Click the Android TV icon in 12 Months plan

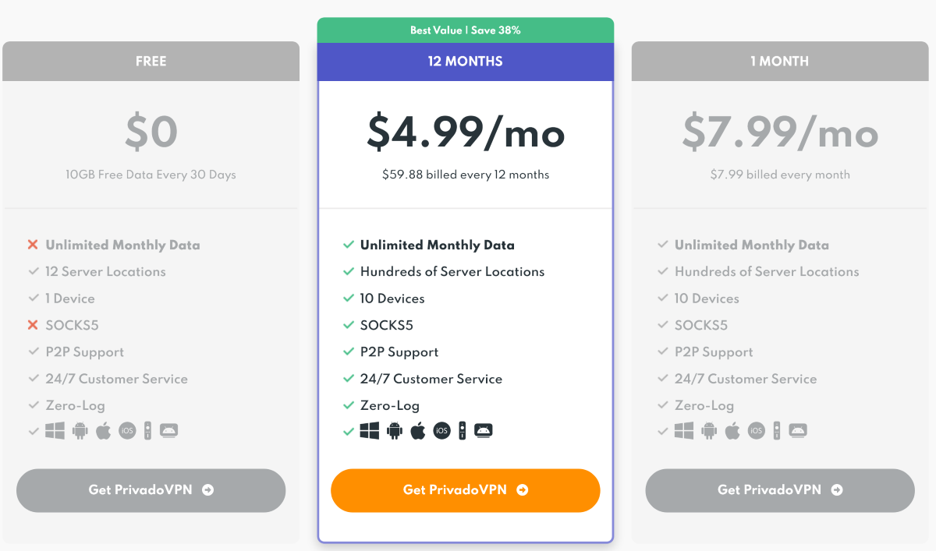point(484,430)
